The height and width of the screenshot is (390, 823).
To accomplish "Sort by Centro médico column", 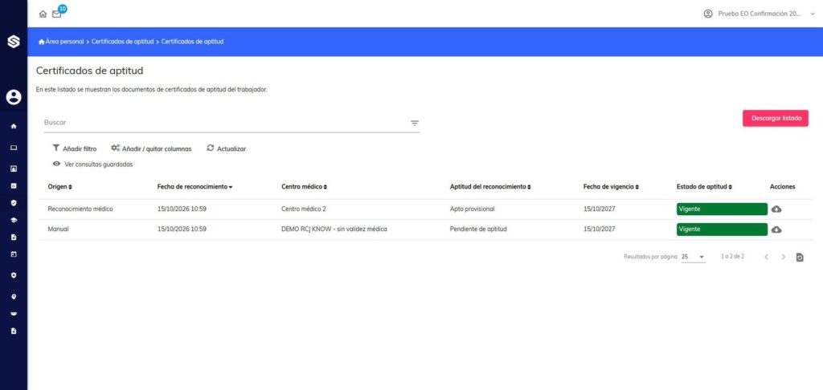I will tap(304, 187).
